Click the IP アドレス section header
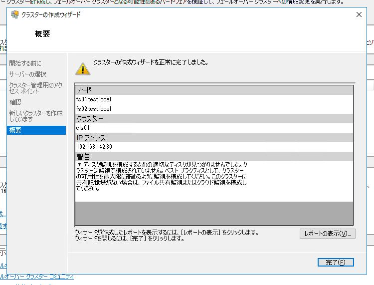374x285 pixels. 214,137
